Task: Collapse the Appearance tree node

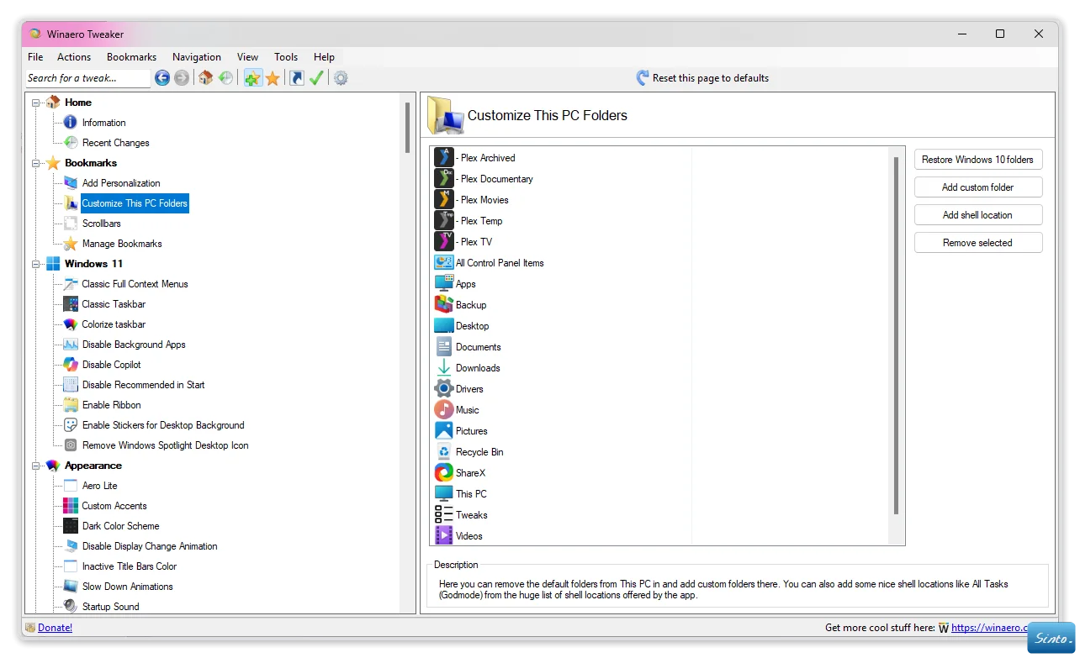Action: pyautogui.click(x=36, y=466)
